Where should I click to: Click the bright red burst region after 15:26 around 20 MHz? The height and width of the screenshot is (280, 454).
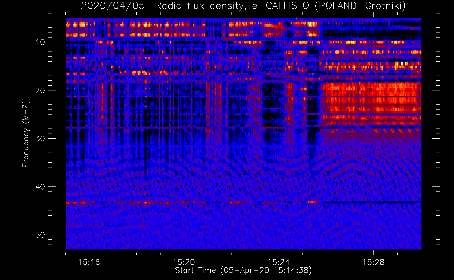(x=372, y=104)
